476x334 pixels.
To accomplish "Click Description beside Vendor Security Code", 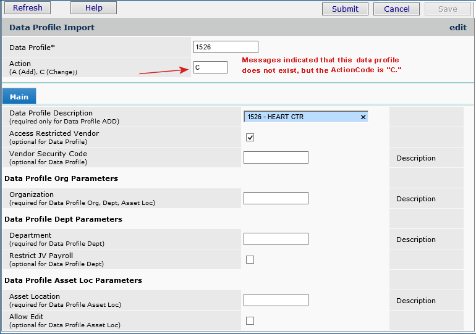I will coord(416,158).
